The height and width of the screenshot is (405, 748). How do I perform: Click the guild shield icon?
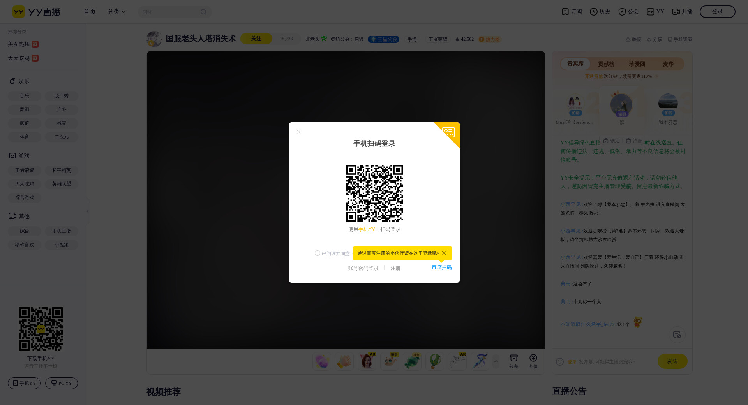pos(622,12)
